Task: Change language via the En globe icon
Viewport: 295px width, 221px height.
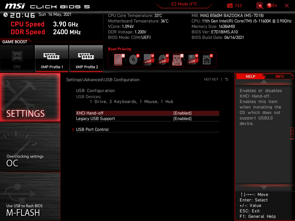Action: 272,5
